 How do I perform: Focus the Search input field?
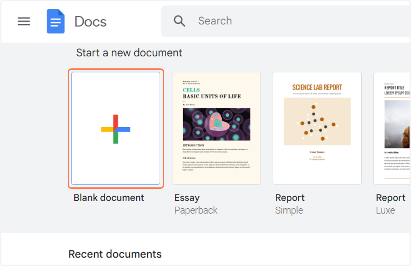[286, 21]
